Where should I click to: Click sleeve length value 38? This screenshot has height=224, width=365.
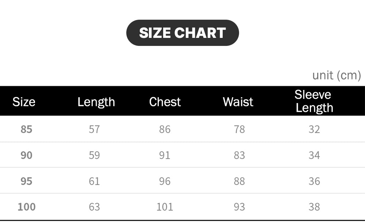(x=314, y=207)
